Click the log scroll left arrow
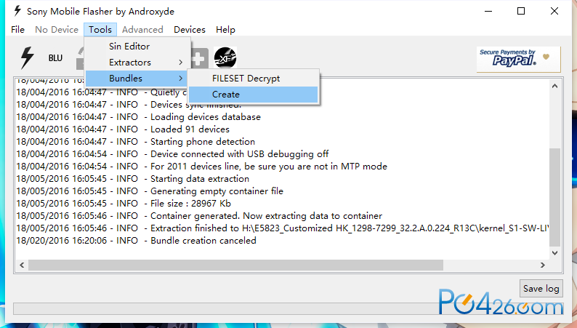This screenshot has height=328, width=577. [x=22, y=265]
